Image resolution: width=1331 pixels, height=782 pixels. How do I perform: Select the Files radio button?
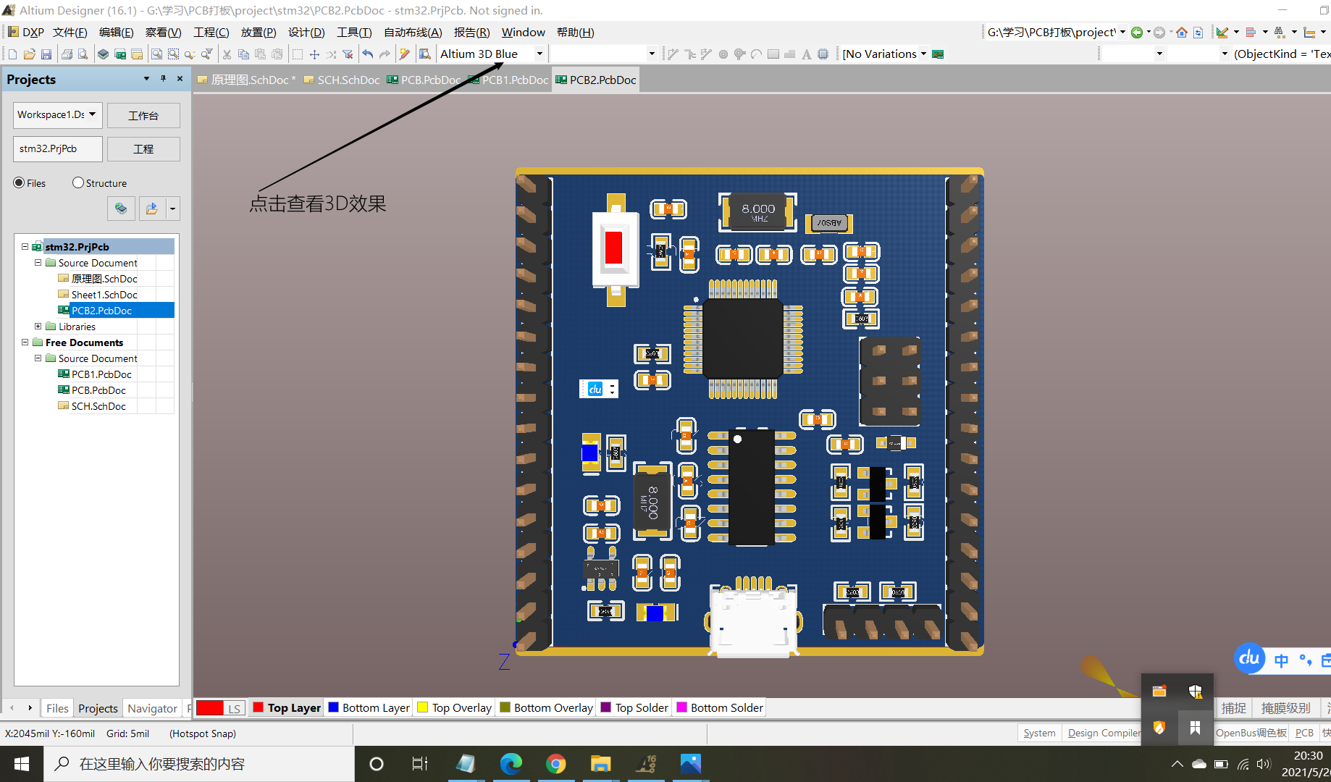coord(19,182)
